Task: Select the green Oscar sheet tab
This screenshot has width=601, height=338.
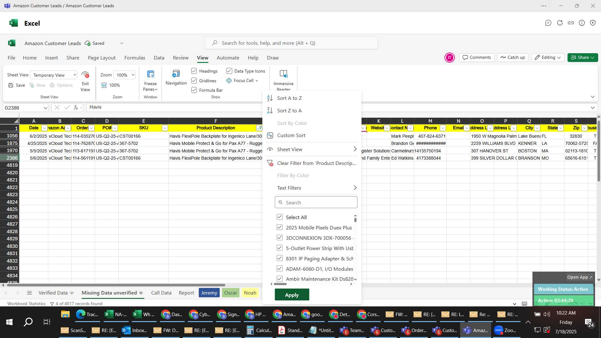Action: [231, 293]
